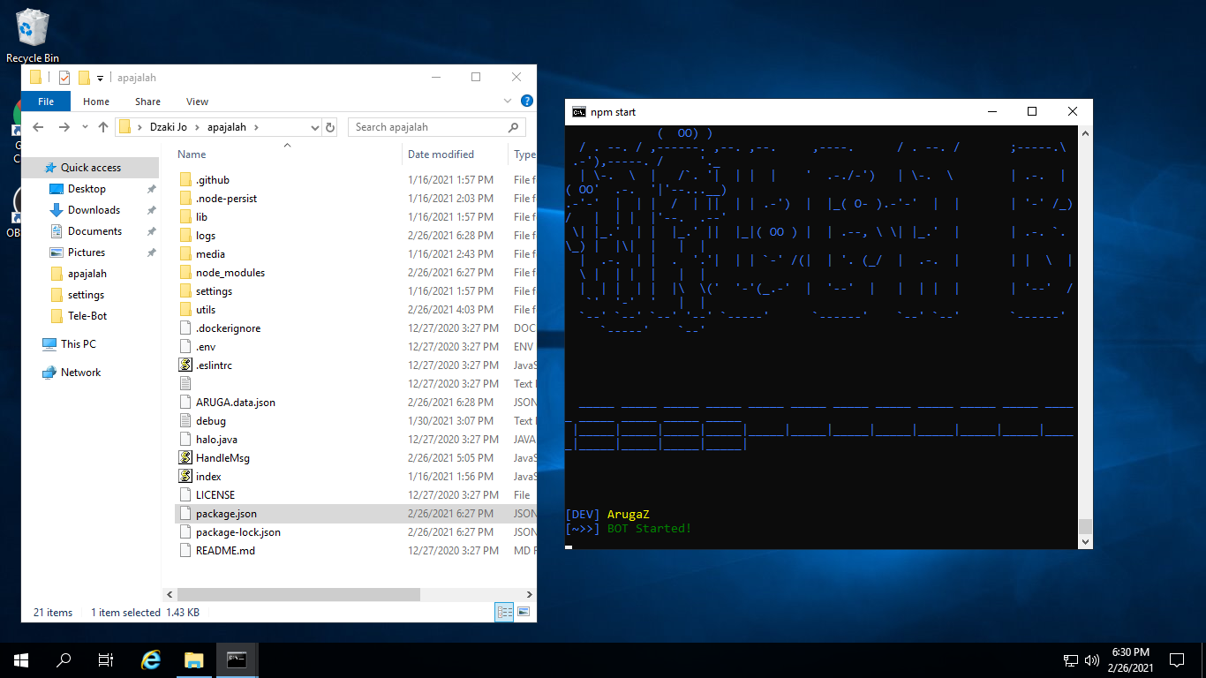Open the address bar history dropdown
Image resolution: width=1206 pixels, height=678 pixels.
(x=315, y=126)
